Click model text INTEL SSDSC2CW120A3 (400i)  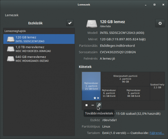tap(122, 33)
